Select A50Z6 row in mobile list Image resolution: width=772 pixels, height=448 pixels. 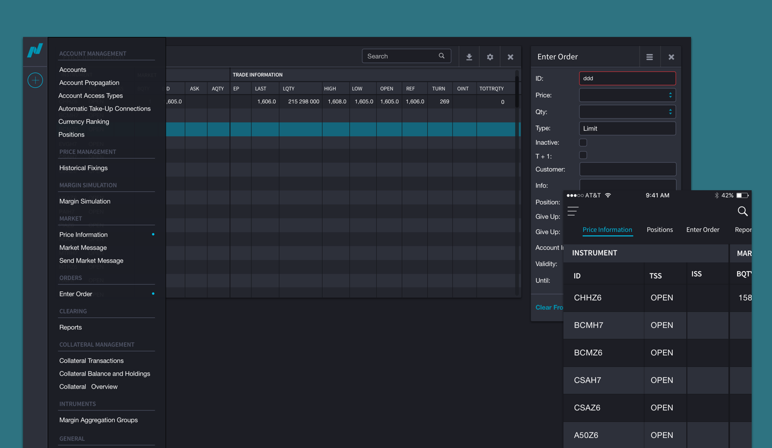pos(657,435)
